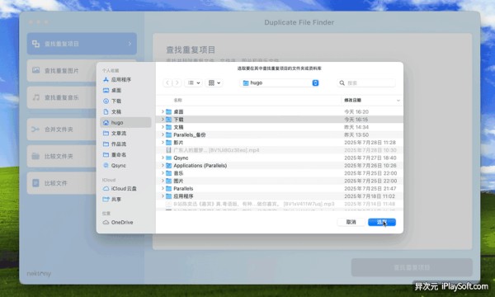Toggle sort chevron beside 修改日期 column
Viewport: 495px width, 297px height.
(398, 101)
